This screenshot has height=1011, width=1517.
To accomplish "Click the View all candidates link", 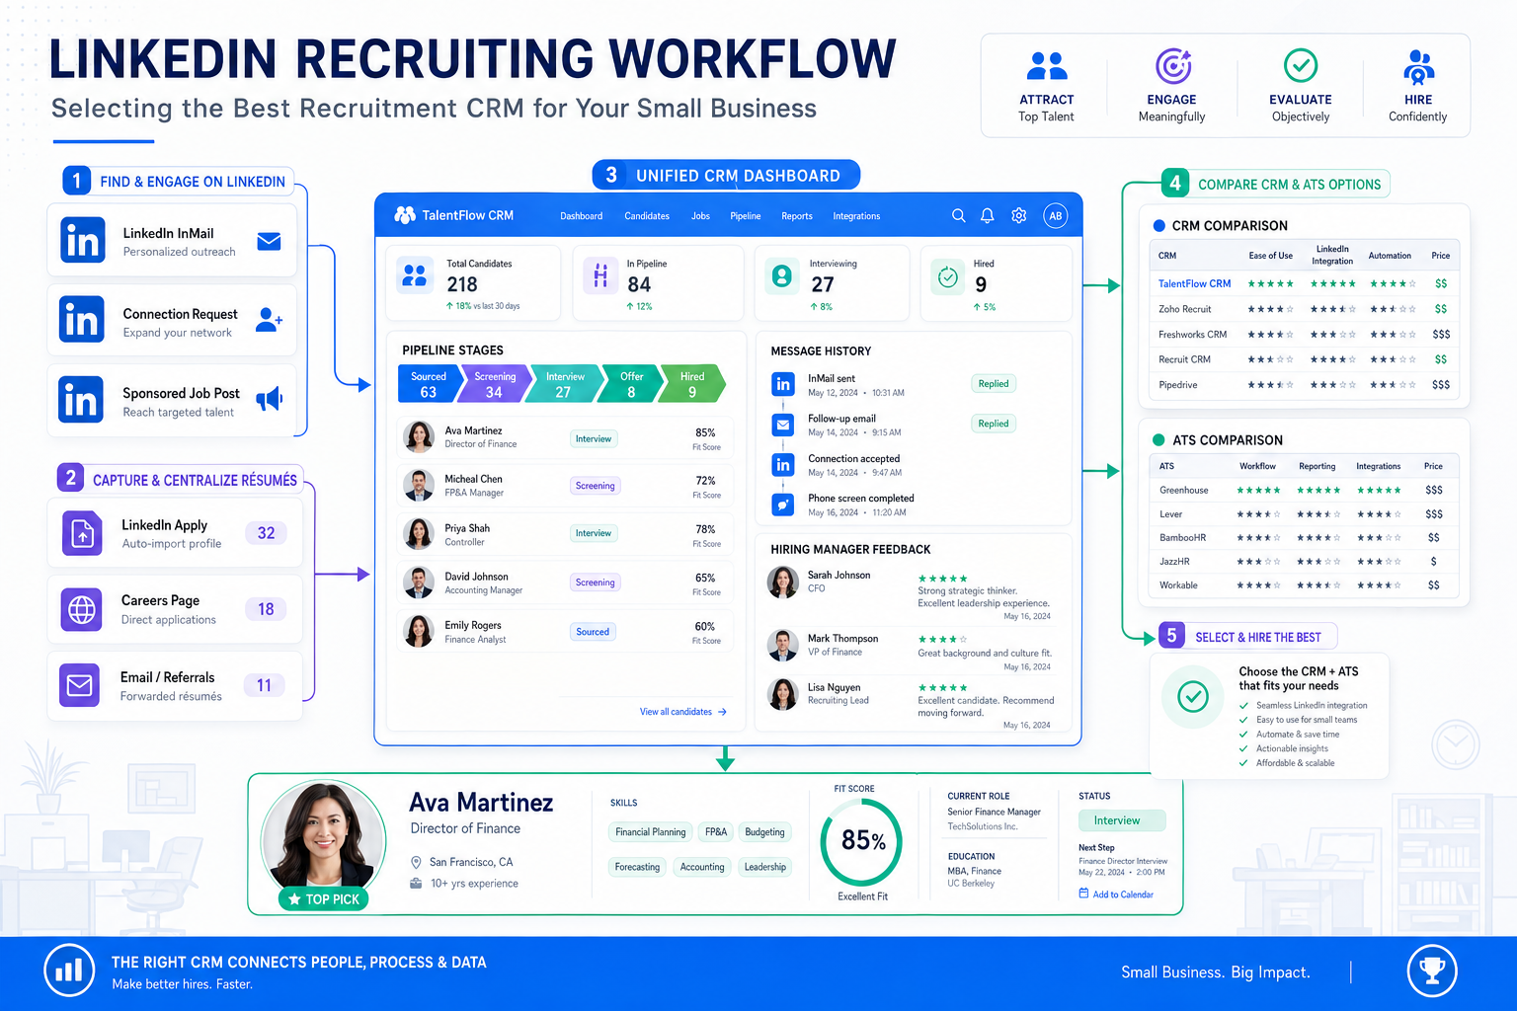I will [682, 712].
